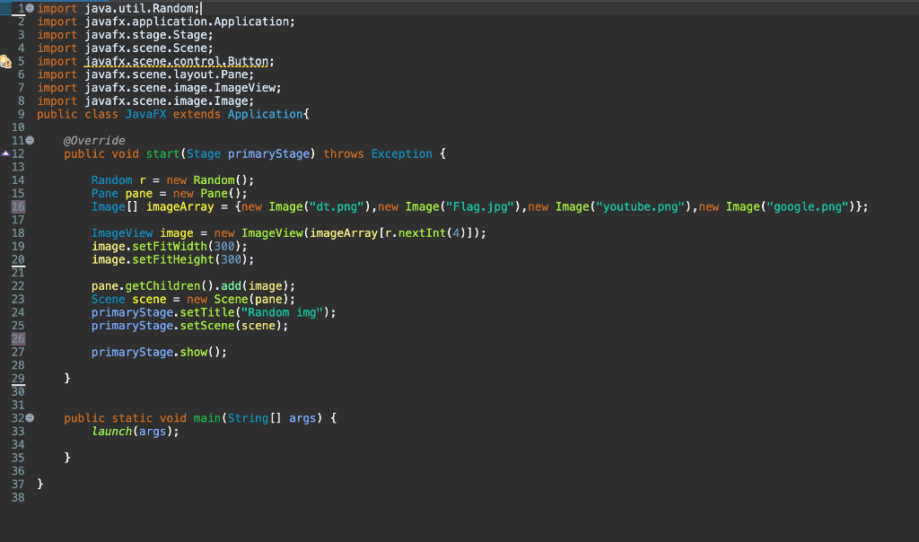
Task: Click the quick-fix lightbulb icon on line 5
Action: pos(4,60)
